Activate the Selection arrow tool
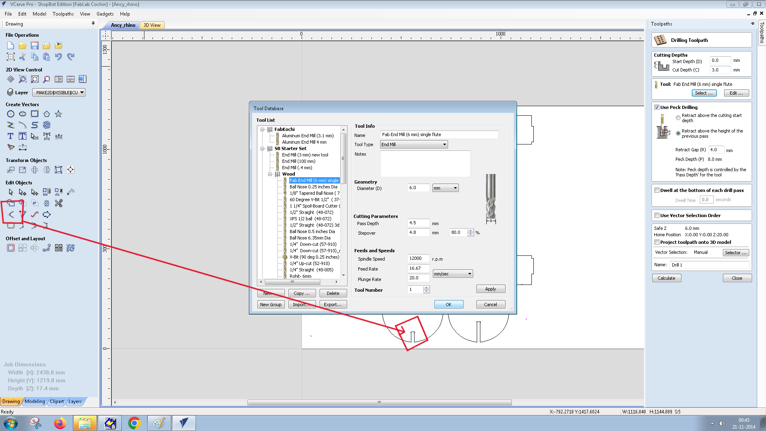This screenshot has width=766, height=431. point(11,192)
